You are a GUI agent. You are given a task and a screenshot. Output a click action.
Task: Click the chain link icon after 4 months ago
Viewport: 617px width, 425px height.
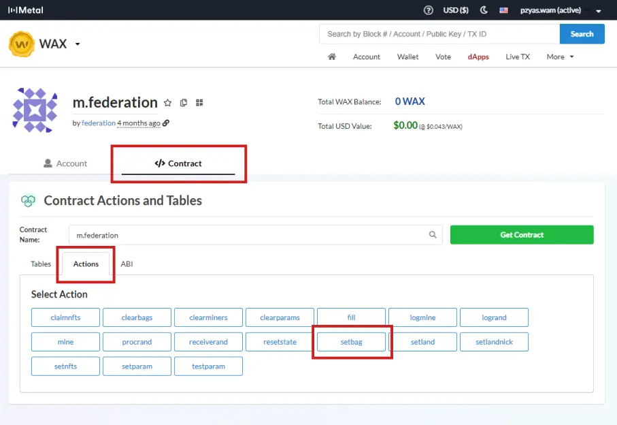[166, 123]
